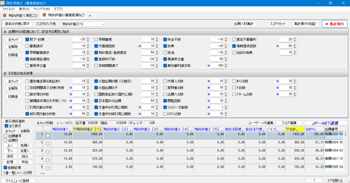Click 集計実行(加算) button
The width and height of the screenshot is (350, 183).
coord(305,24)
